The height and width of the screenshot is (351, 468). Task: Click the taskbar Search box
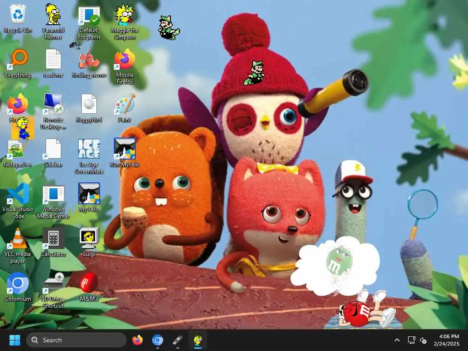coord(76,340)
